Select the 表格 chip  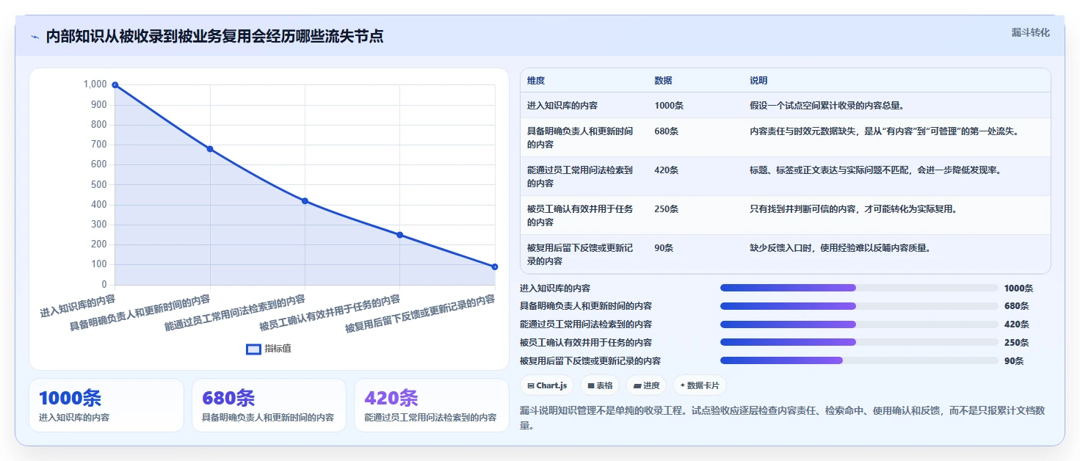pos(600,385)
